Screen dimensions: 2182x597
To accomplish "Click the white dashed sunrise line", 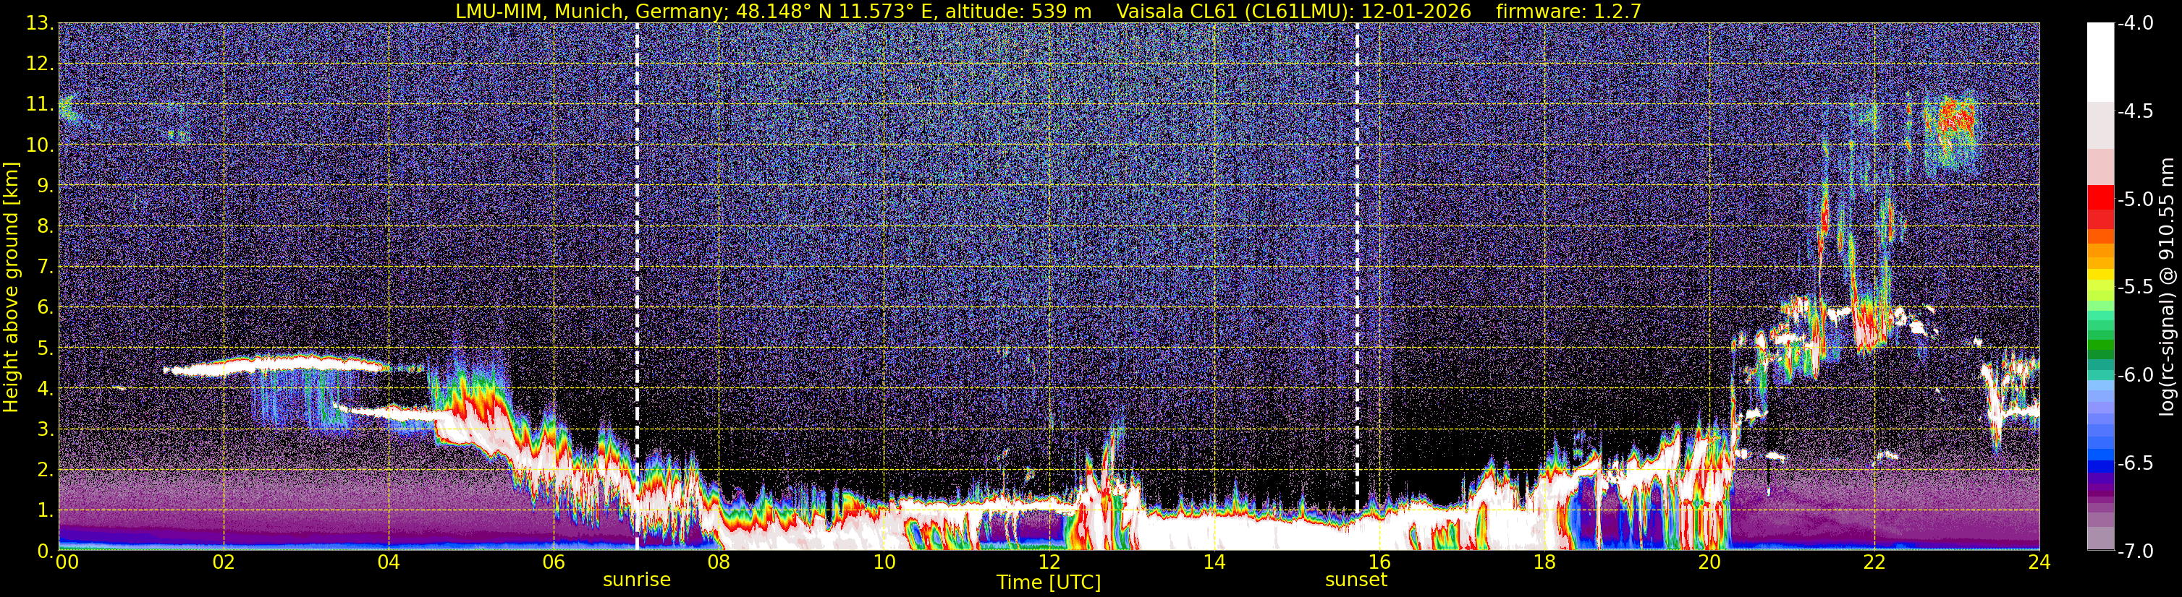I will 637,287.
